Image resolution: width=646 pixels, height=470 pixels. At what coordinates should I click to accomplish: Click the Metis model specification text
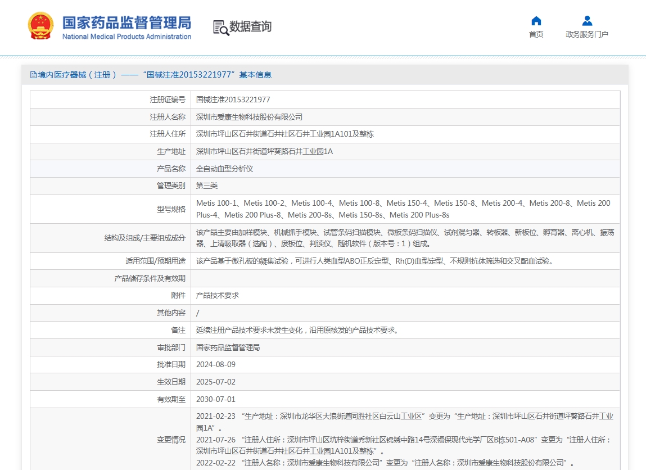[x=403, y=209]
